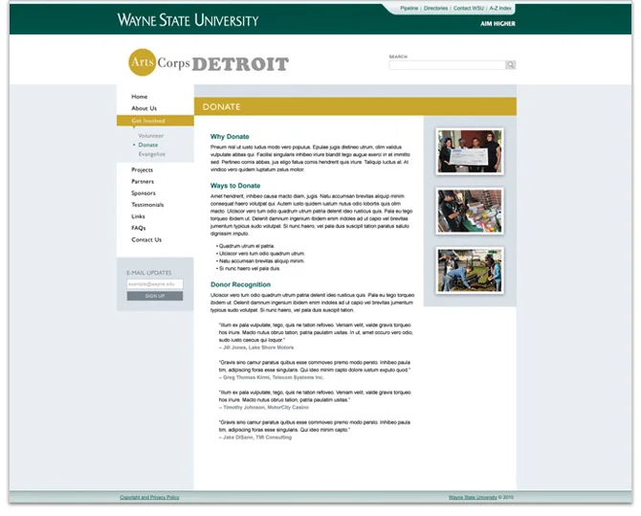Click attribution Timothy Johnson, MotorCity Casino
The image size is (641, 516).
click(264, 408)
